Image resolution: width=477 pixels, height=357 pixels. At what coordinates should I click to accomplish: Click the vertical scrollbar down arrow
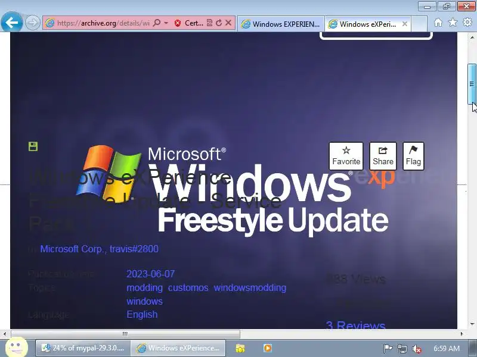tap(472, 324)
